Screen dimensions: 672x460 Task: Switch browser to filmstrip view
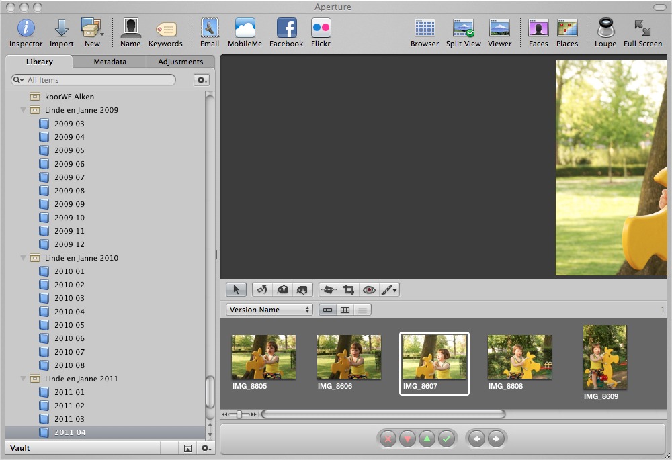pos(327,310)
